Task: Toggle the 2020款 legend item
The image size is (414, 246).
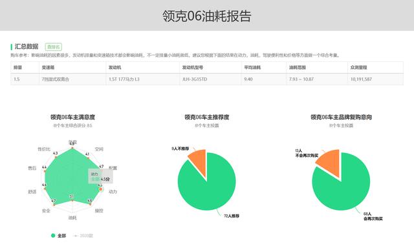Action: tap(83, 236)
